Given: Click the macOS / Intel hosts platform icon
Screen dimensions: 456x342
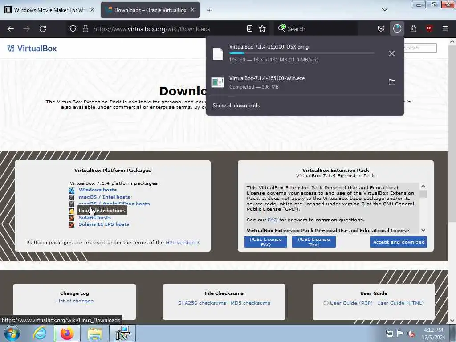Looking at the screenshot, I should pyautogui.click(x=72, y=197).
